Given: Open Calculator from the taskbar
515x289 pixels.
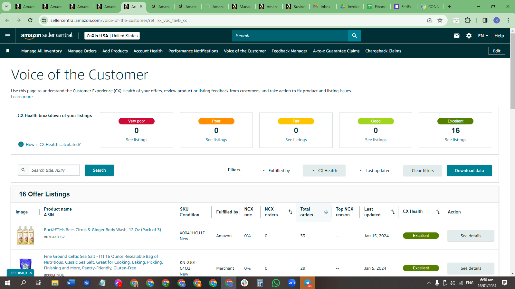Looking at the screenshot, I should [x=260, y=283].
